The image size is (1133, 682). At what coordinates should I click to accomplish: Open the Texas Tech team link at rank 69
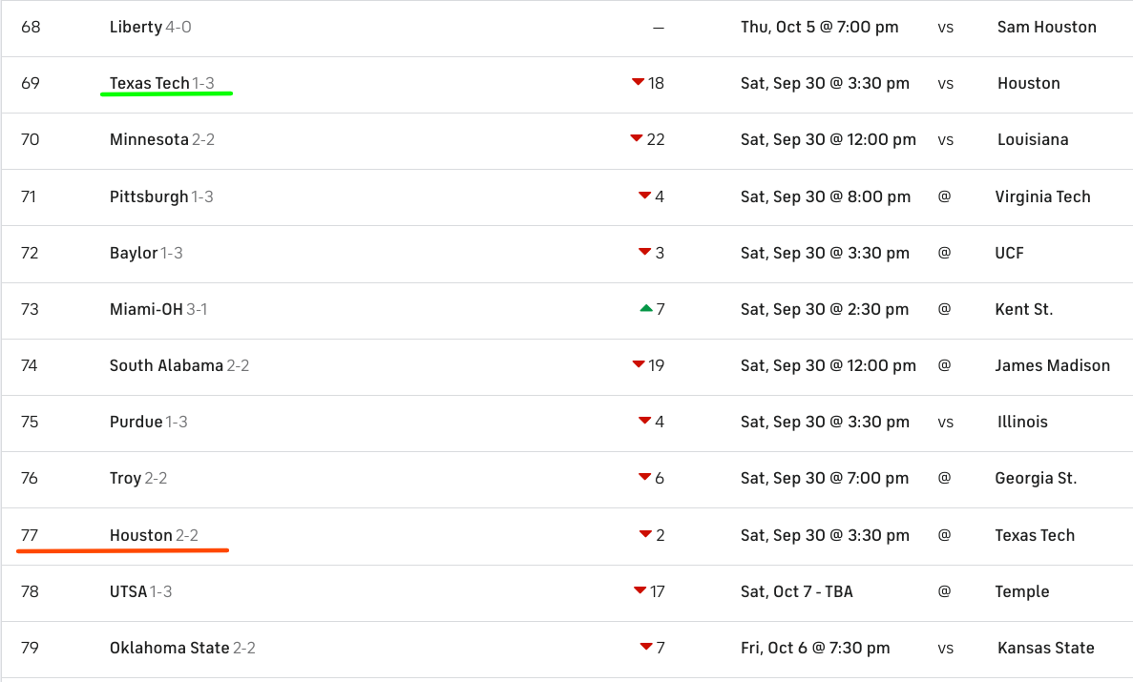coord(149,83)
